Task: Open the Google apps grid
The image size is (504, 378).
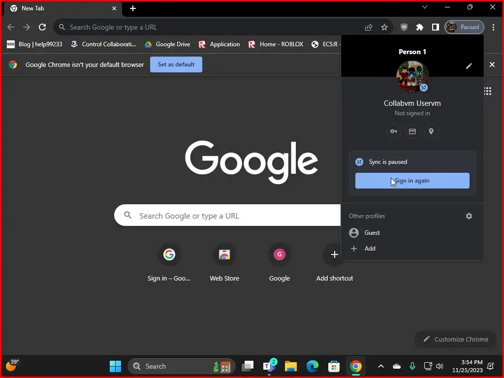Action: tap(488, 91)
